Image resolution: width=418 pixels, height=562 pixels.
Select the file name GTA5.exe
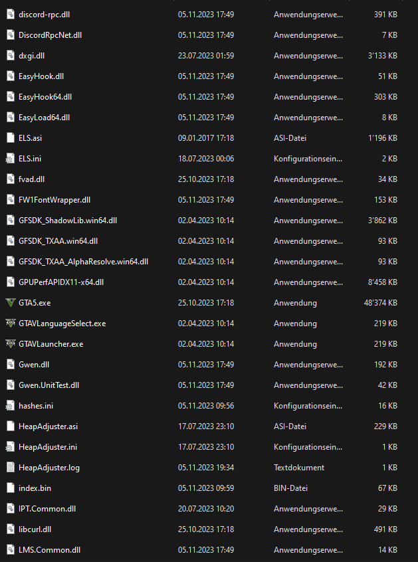[x=35, y=303]
